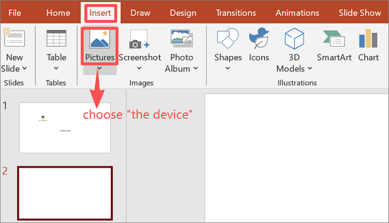Open the Slide Show tab
The width and height of the screenshot is (389, 223).
pos(360,13)
